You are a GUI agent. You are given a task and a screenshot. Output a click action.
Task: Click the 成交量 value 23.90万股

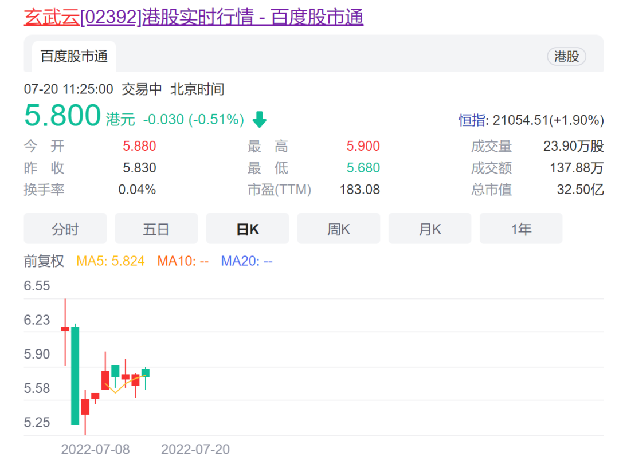click(x=574, y=146)
